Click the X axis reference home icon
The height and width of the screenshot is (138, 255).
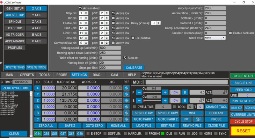(126, 88)
